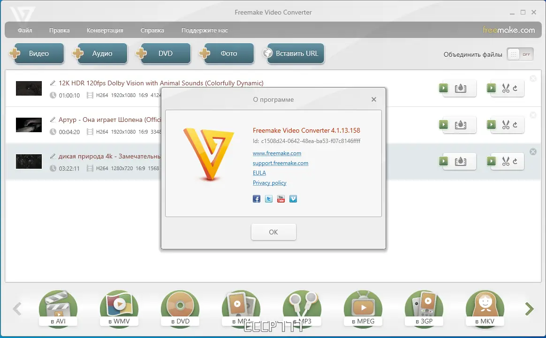Image resolution: width=546 pixels, height=338 pixels.
Task: Click the duration 01:00:10
Action: [x=69, y=95]
